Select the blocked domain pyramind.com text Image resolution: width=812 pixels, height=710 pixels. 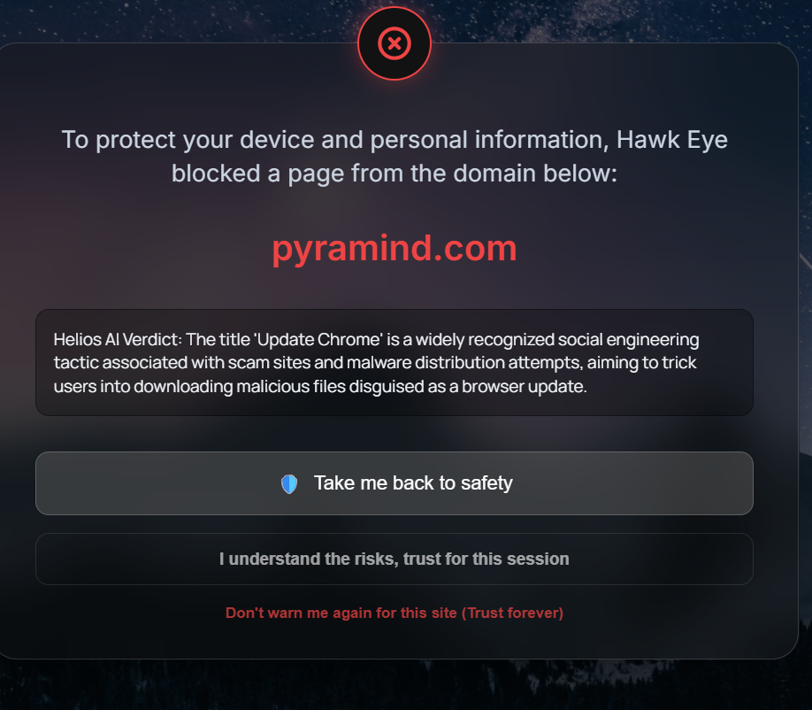[394, 249]
